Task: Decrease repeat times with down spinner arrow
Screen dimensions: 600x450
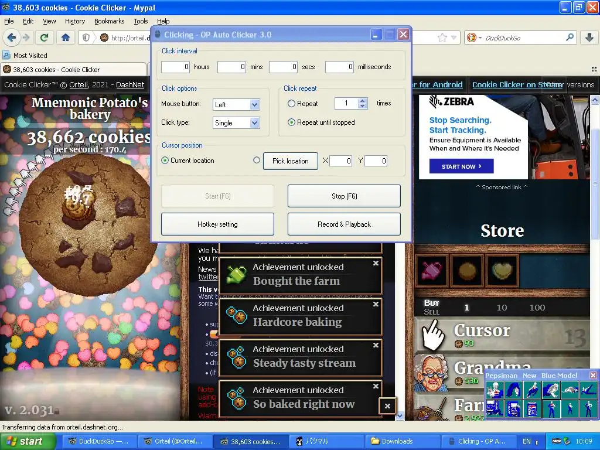Action: (x=362, y=106)
